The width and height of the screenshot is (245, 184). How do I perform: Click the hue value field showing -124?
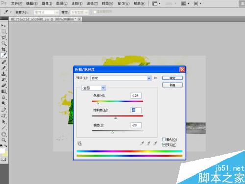[x=136, y=96]
